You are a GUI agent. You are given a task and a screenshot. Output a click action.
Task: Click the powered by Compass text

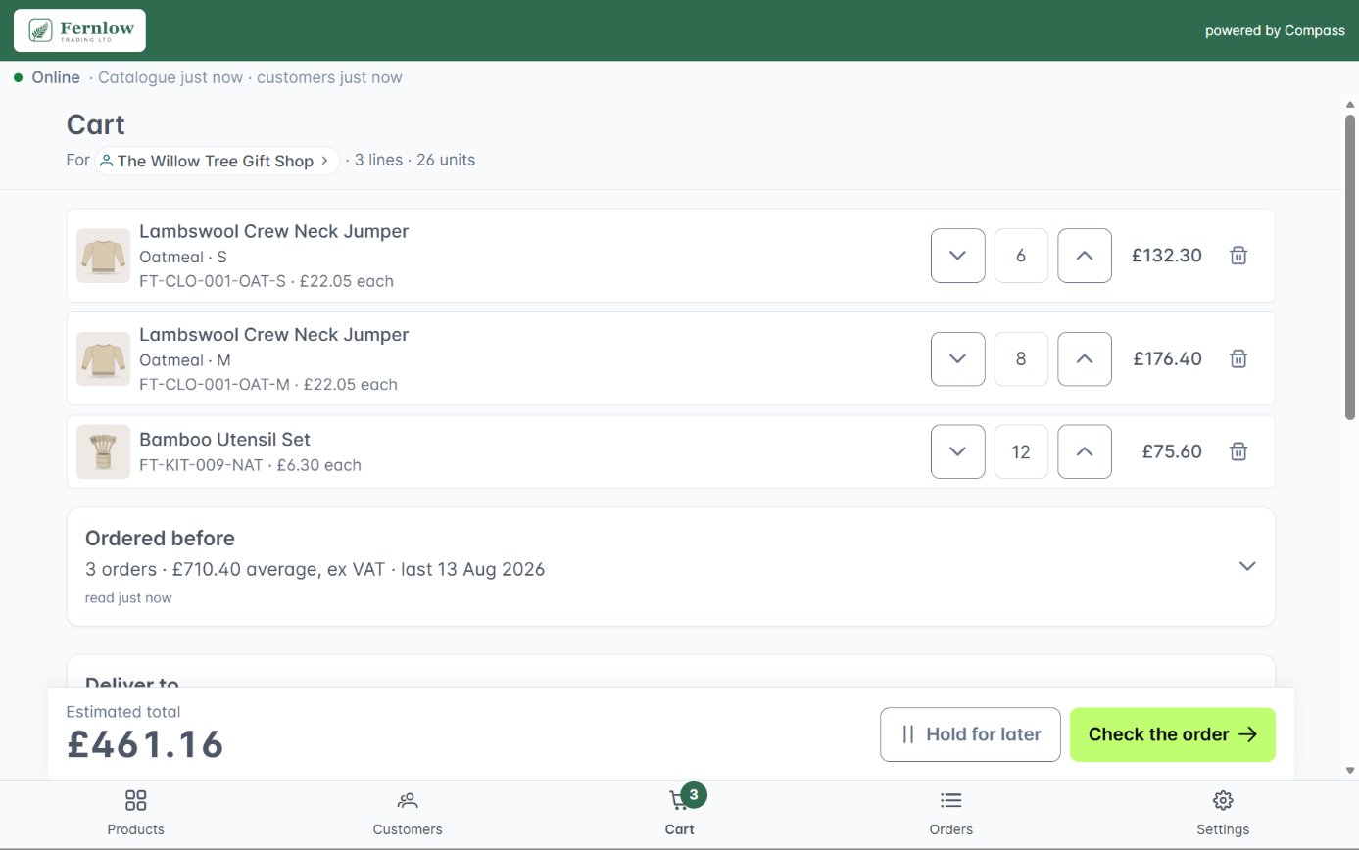pos(1275,30)
